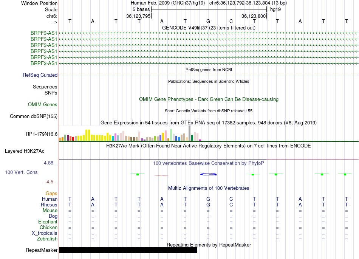Click the 36,123,800 position marker
Viewport: 359px width, 259px height.
coord(254,16)
